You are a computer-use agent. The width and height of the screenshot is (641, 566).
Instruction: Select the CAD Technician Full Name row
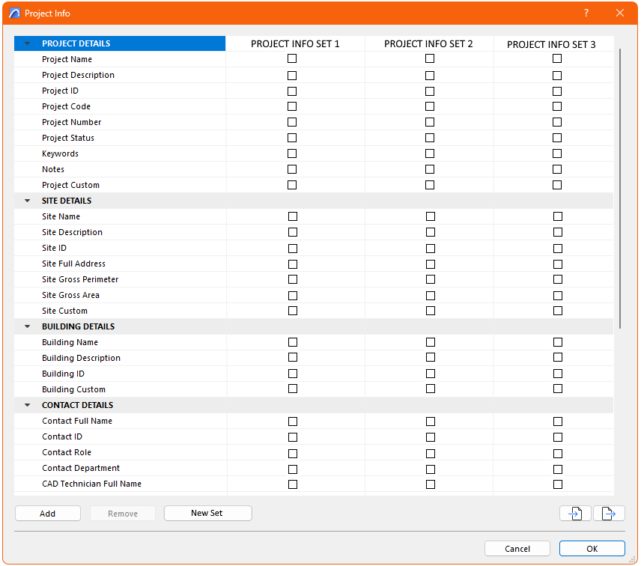91,484
